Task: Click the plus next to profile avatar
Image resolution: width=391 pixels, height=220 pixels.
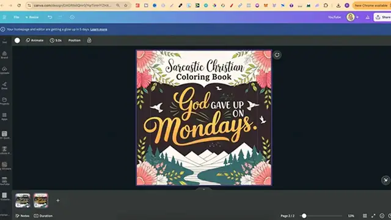Action: pos(357,17)
